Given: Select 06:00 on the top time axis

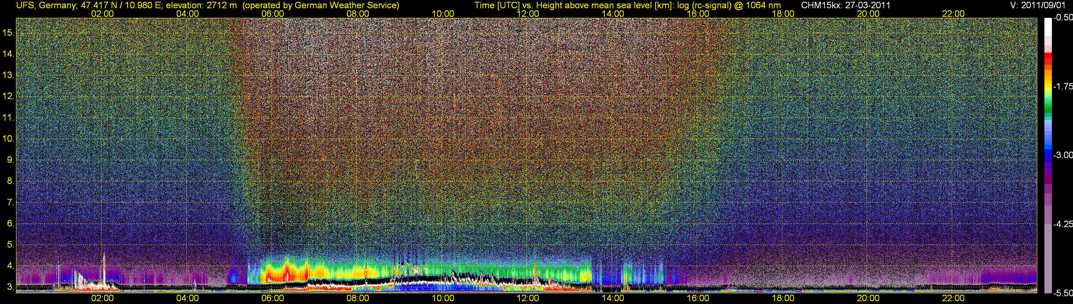Looking at the screenshot, I should (x=273, y=14).
